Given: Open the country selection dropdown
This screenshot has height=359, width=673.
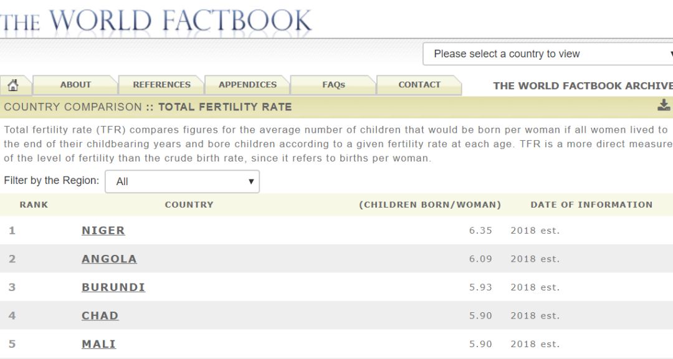Looking at the screenshot, I should [548, 54].
